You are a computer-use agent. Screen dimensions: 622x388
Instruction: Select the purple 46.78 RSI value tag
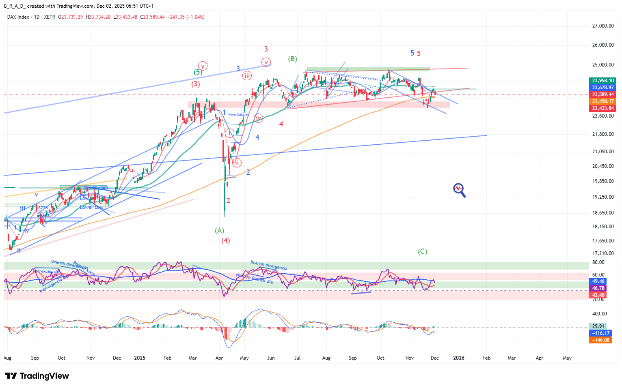click(598, 288)
